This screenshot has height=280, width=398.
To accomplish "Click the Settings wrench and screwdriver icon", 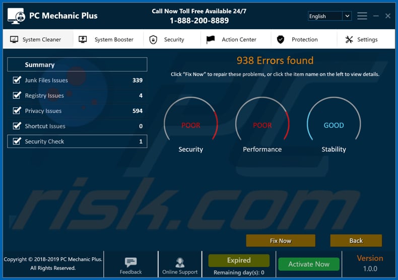I will [349, 39].
